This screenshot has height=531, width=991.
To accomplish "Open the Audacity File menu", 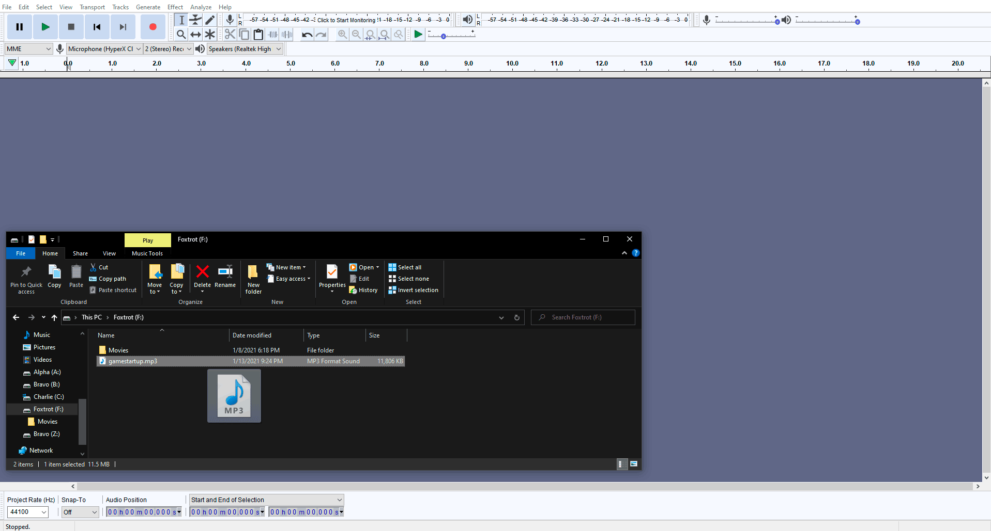I will click(x=7, y=7).
